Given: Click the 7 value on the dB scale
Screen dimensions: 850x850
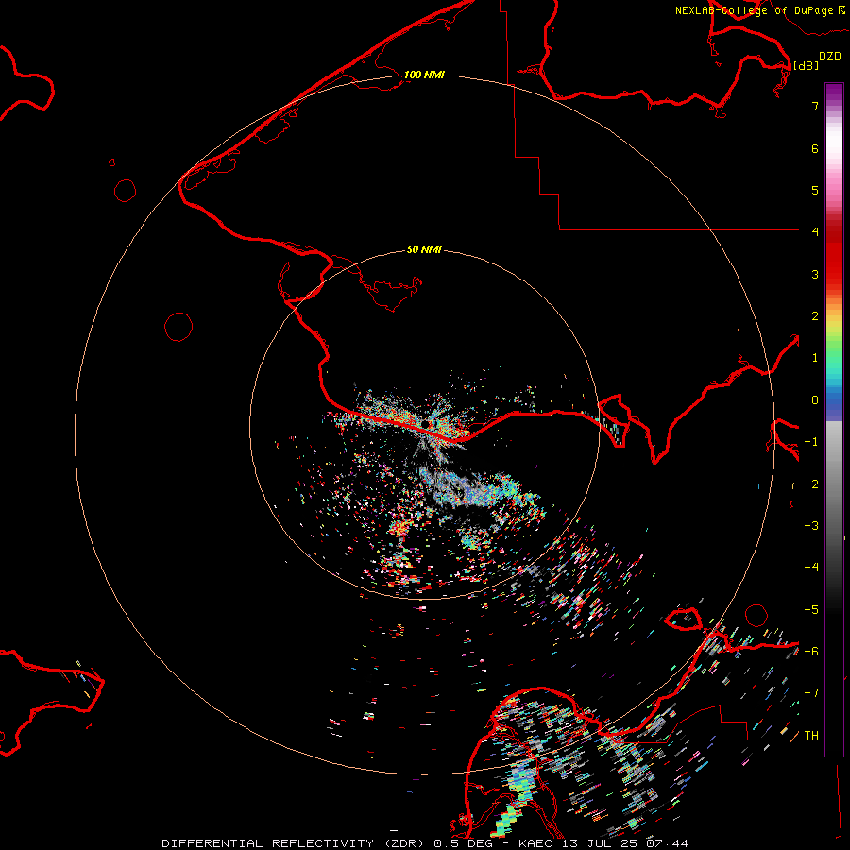Looking at the screenshot, I should [x=815, y=106].
